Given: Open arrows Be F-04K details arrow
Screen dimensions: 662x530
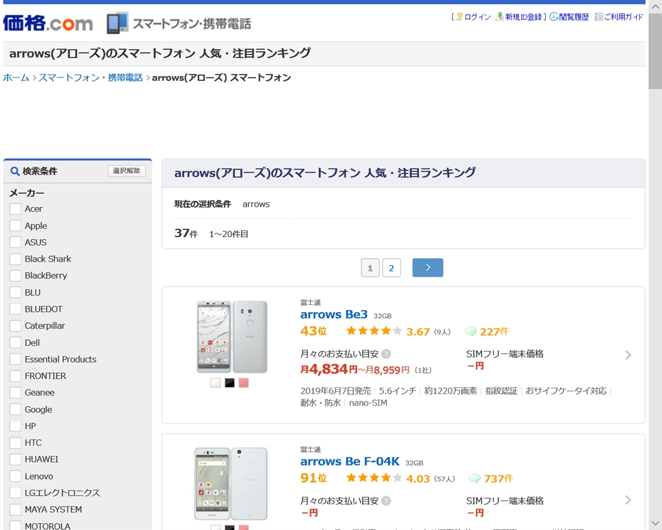Looking at the screenshot, I should click(628, 500).
